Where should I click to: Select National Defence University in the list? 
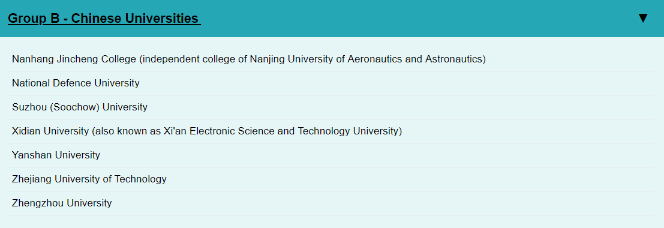pyautogui.click(x=331, y=83)
